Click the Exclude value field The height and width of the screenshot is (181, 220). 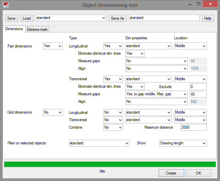point(198,87)
